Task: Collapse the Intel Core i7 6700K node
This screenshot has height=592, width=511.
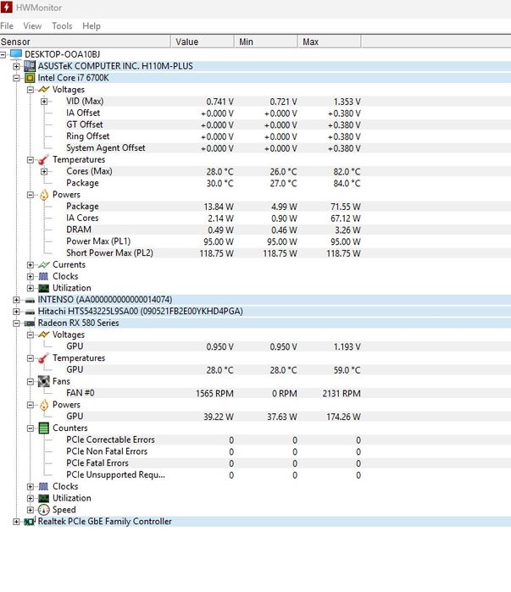Action: pyautogui.click(x=16, y=78)
